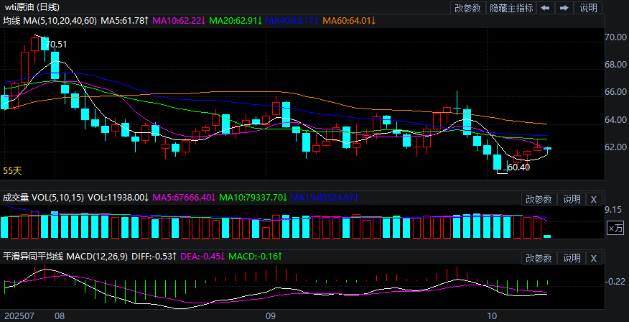Toggle 隐藏主指标 to hide main indicator

[x=511, y=8]
